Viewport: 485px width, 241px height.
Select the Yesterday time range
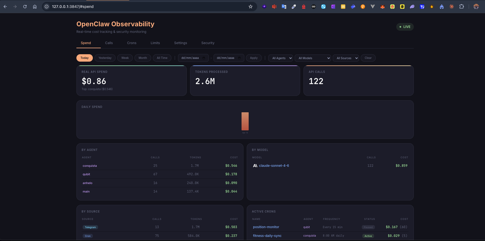coord(105,58)
